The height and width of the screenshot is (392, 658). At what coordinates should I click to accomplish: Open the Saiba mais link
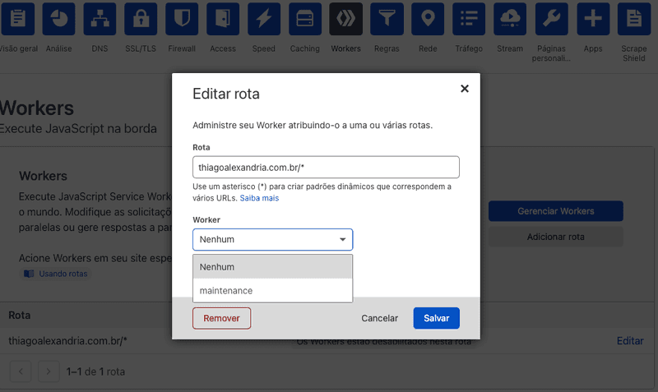point(259,198)
